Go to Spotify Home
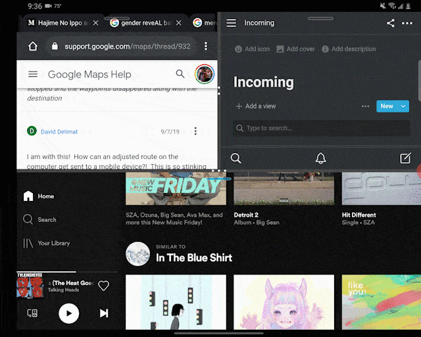 coord(39,196)
